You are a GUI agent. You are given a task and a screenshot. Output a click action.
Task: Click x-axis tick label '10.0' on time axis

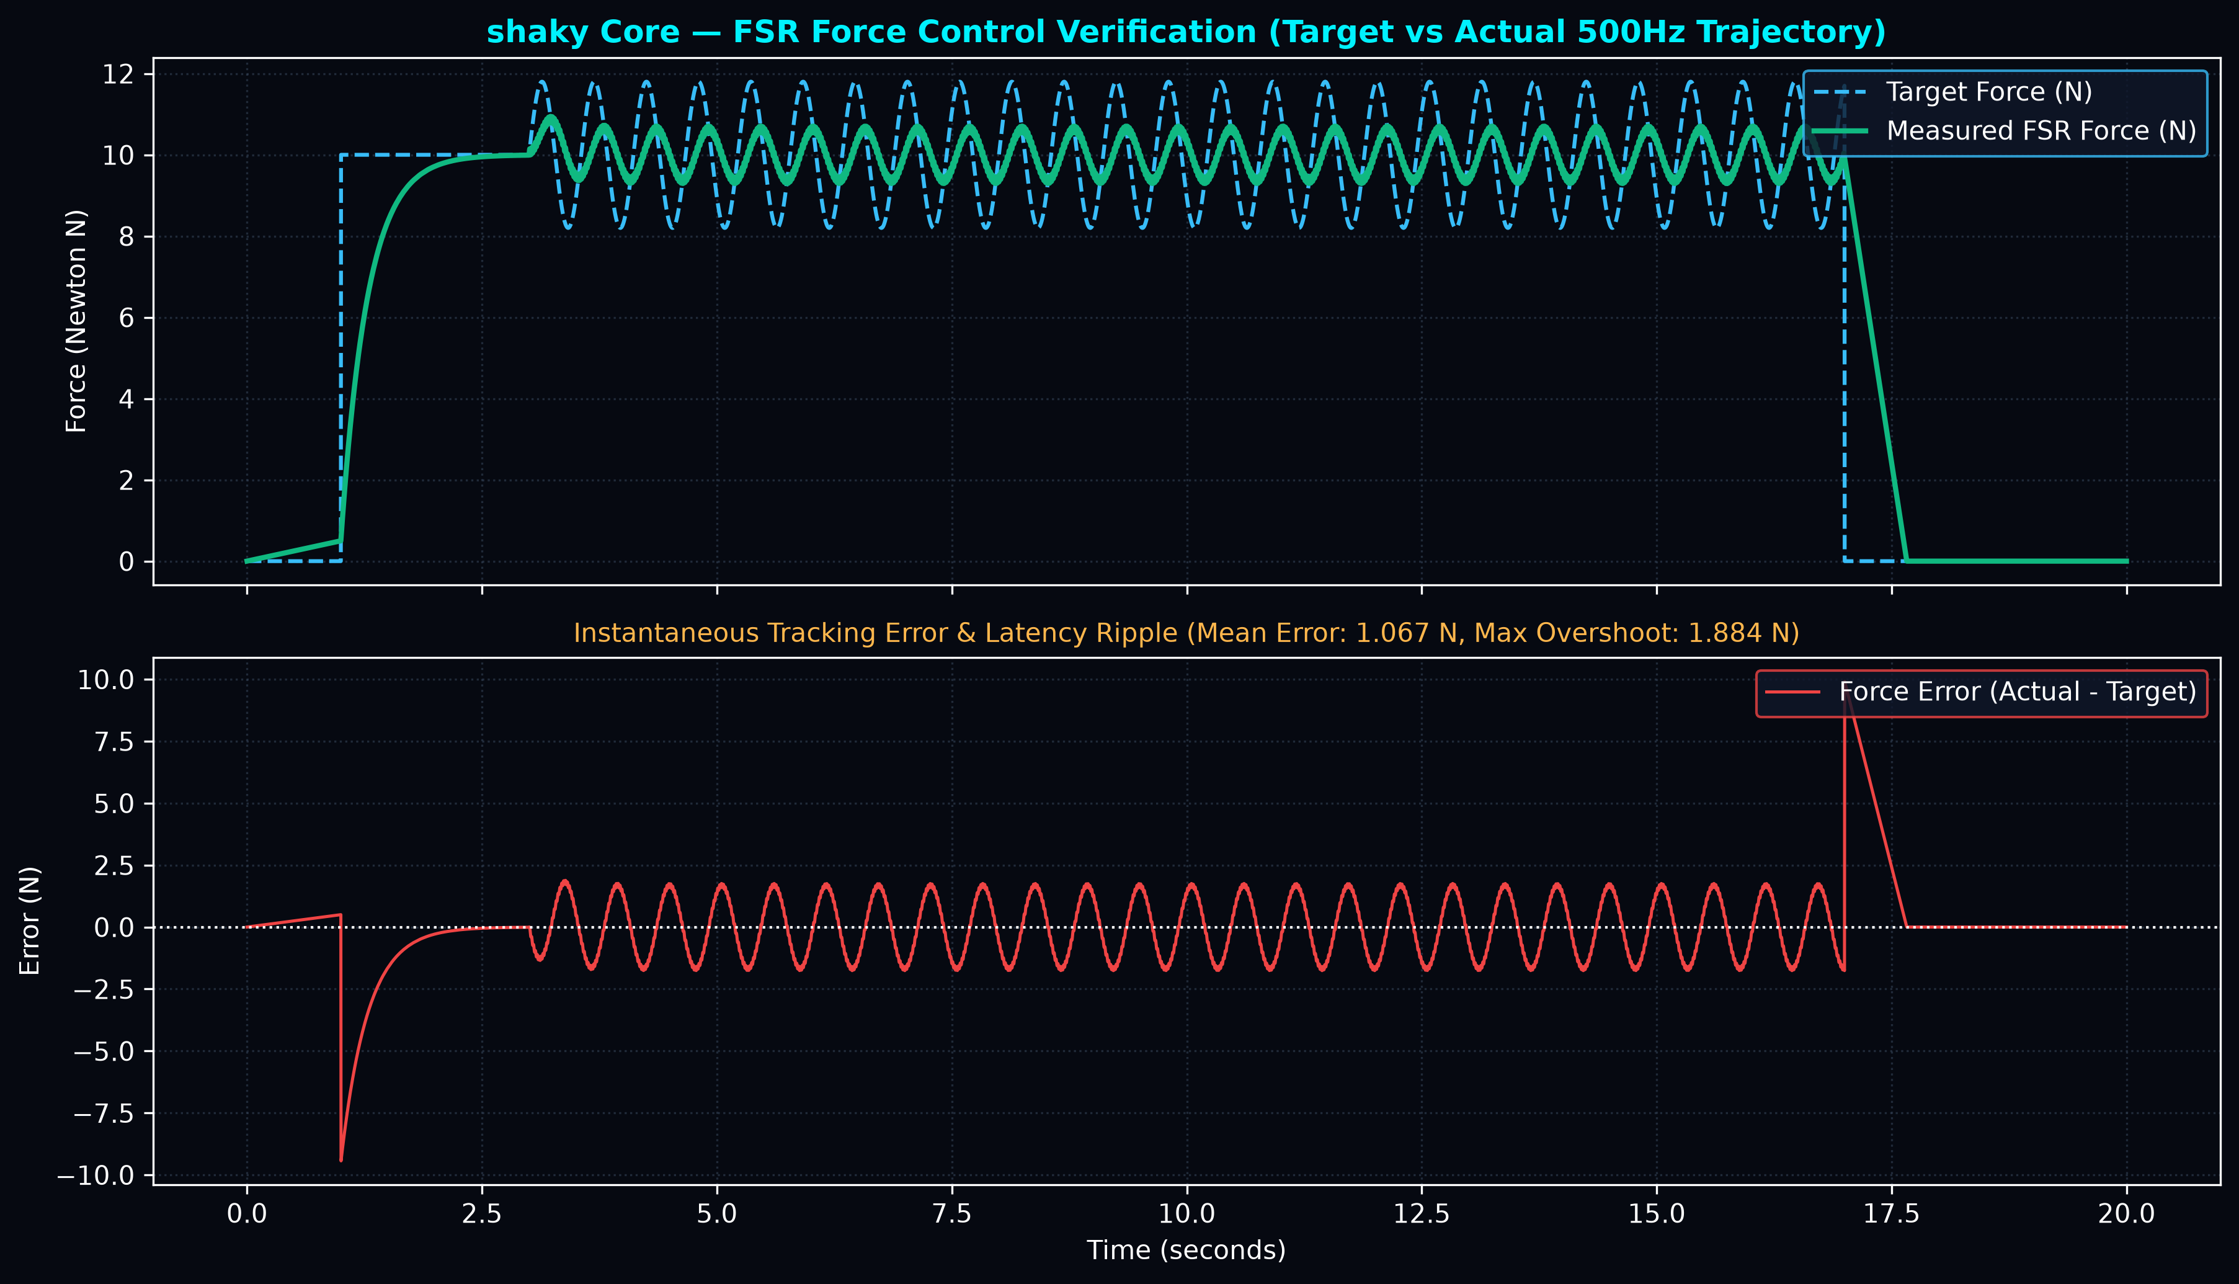(x=1186, y=1213)
